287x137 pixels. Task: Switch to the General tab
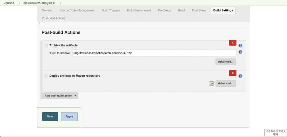pos(47,10)
